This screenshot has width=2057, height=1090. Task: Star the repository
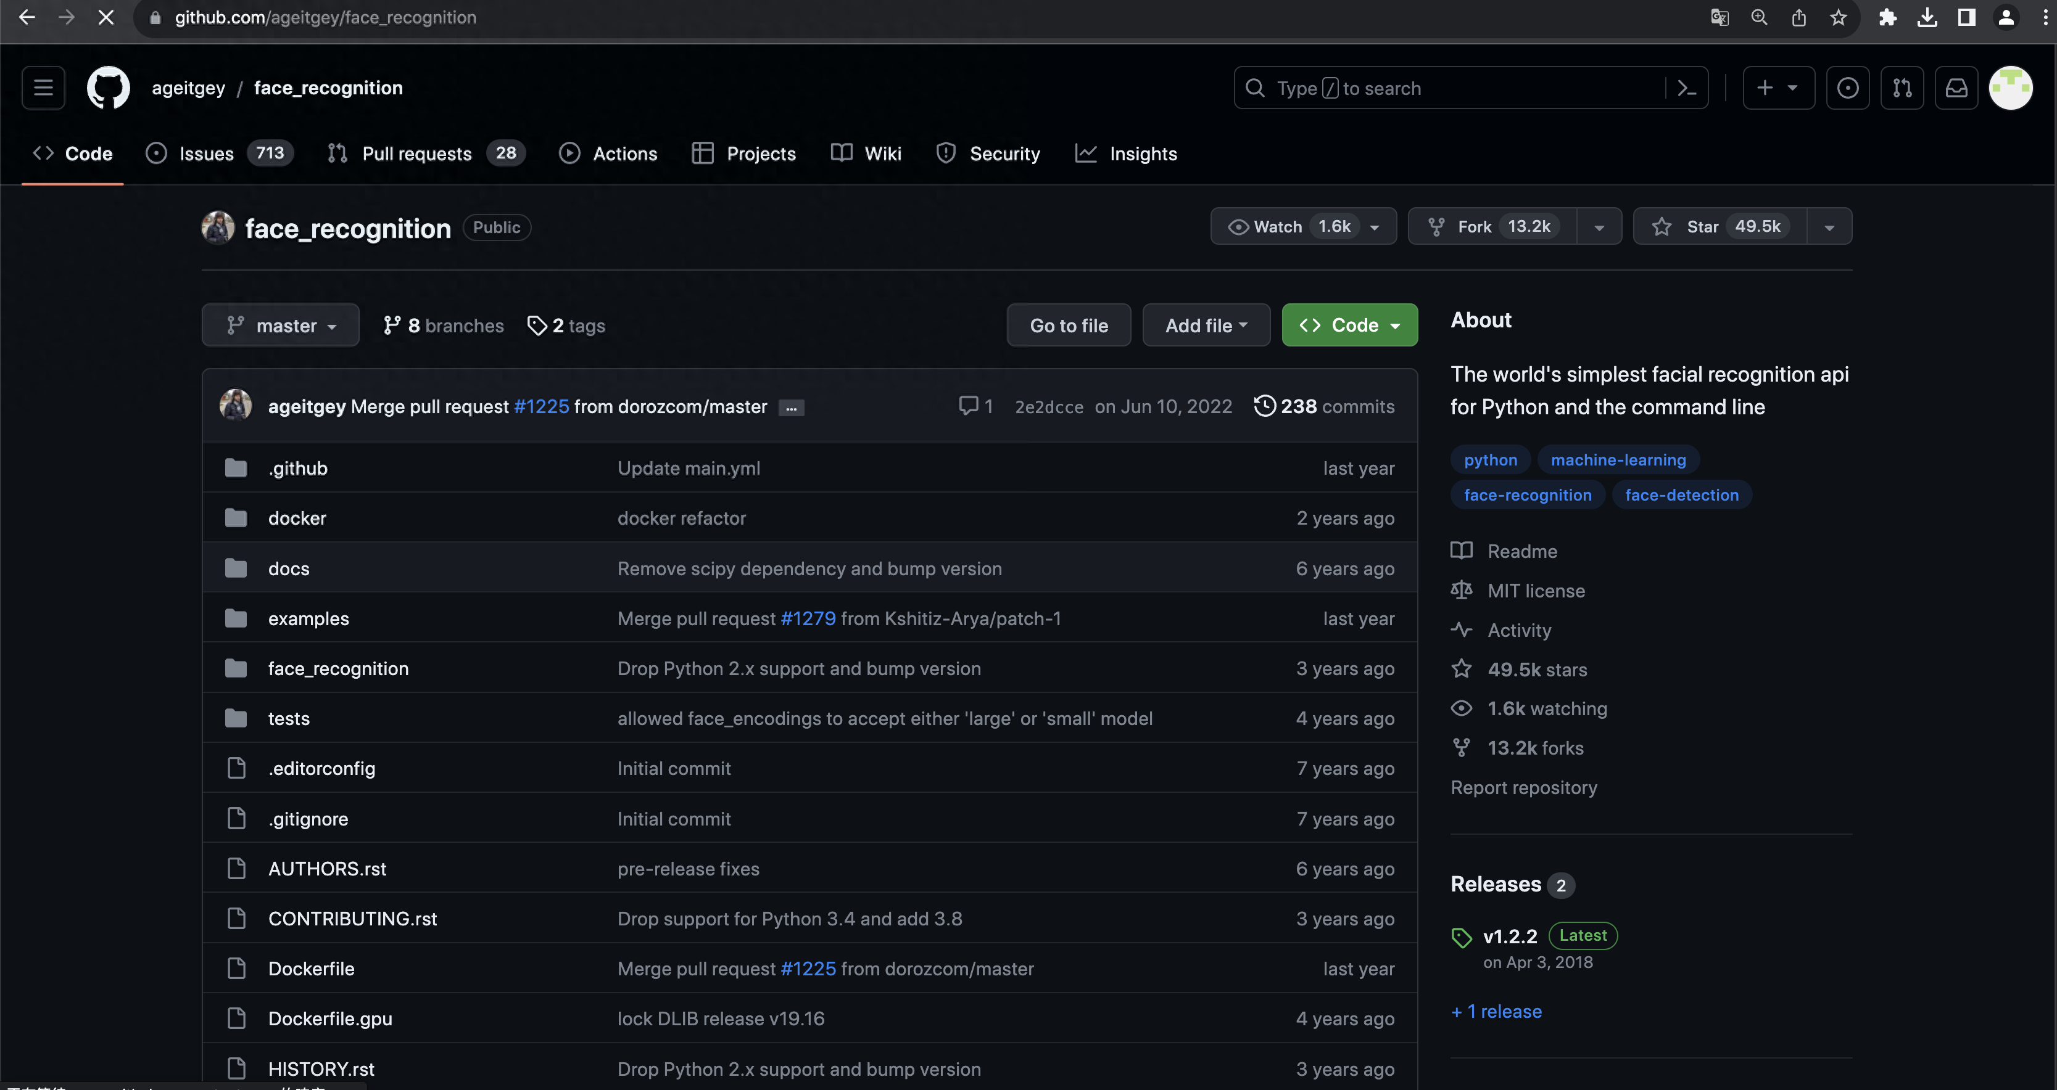[1720, 227]
